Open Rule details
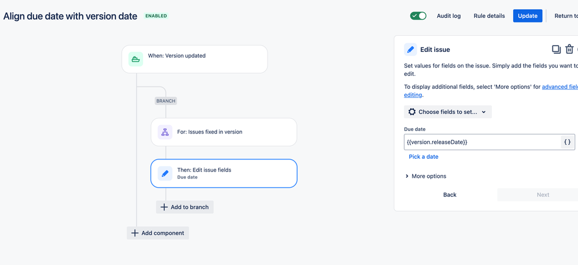Image resolution: width=578 pixels, height=265 pixels. pyautogui.click(x=489, y=16)
